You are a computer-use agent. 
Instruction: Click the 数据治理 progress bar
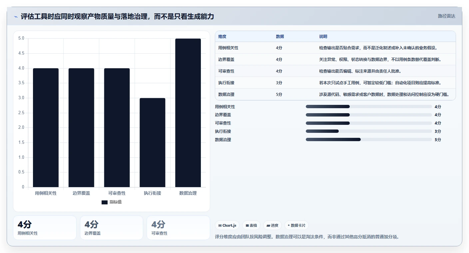coord(369,140)
